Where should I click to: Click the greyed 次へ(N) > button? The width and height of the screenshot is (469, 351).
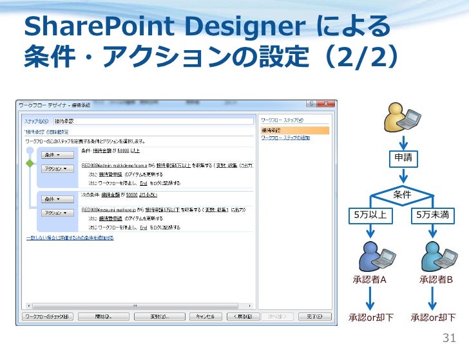(x=277, y=316)
